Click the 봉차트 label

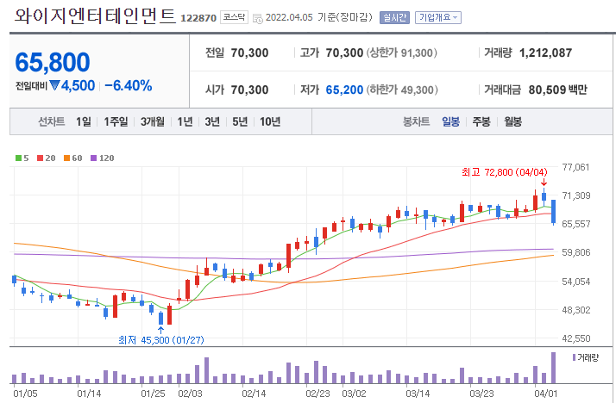416,121
